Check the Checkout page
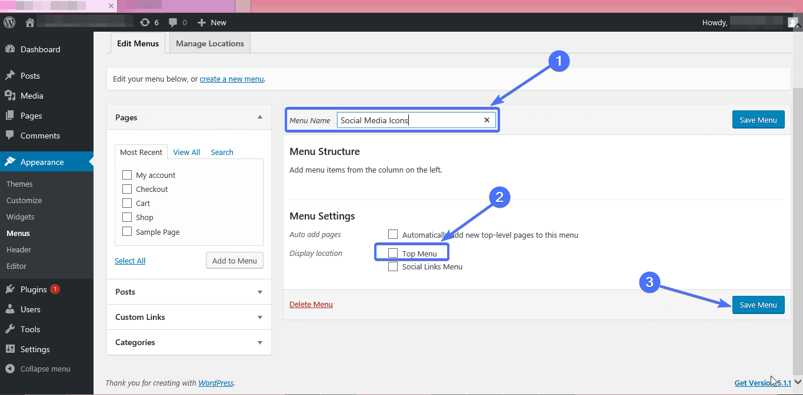This screenshot has height=395, width=803. (x=127, y=189)
